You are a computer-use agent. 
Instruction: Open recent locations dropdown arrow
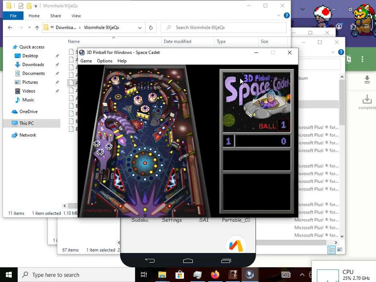coord(29,28)
